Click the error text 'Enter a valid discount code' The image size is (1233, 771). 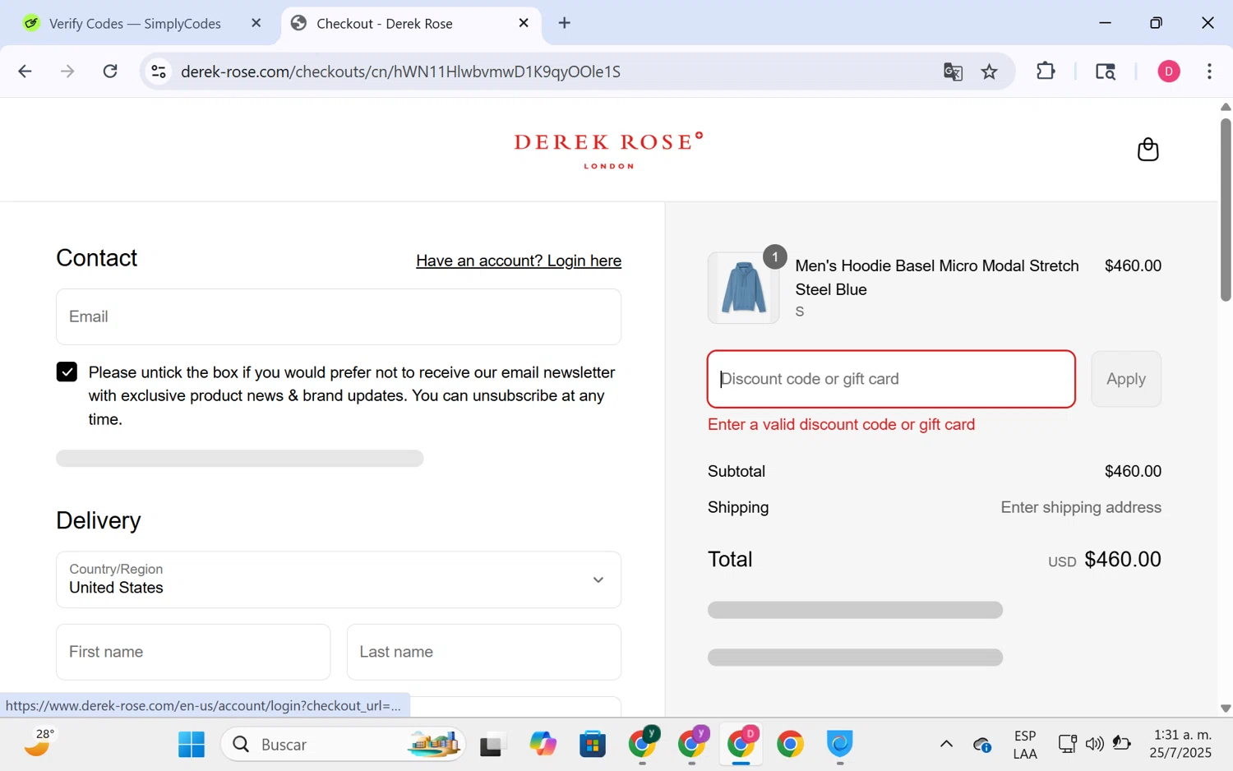click(x=841, y=425)
